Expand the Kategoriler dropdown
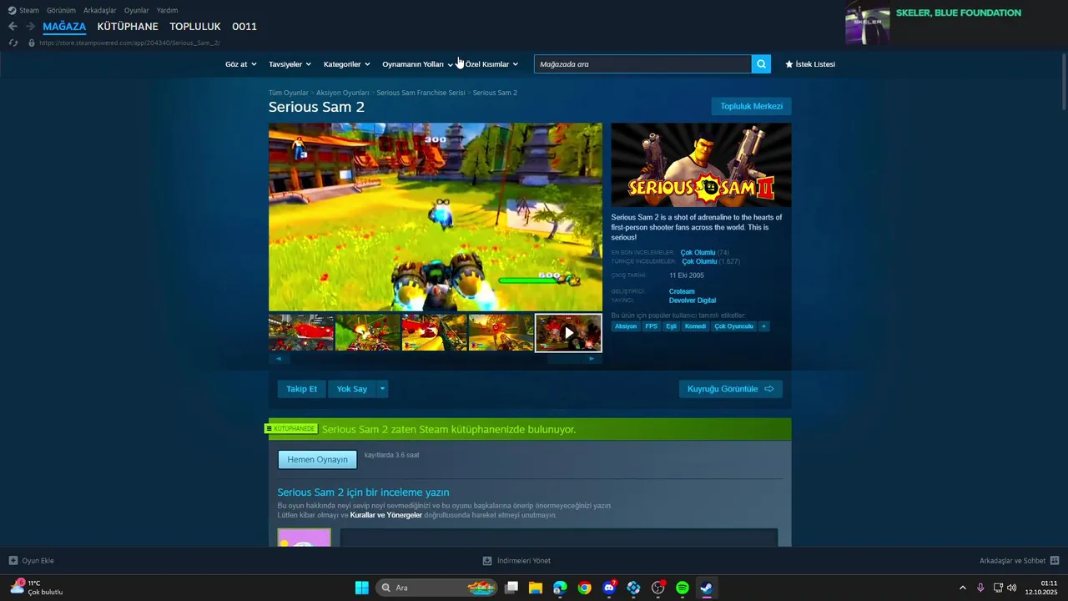Viewport: 1068px width, 601px height. pos(346,64)
